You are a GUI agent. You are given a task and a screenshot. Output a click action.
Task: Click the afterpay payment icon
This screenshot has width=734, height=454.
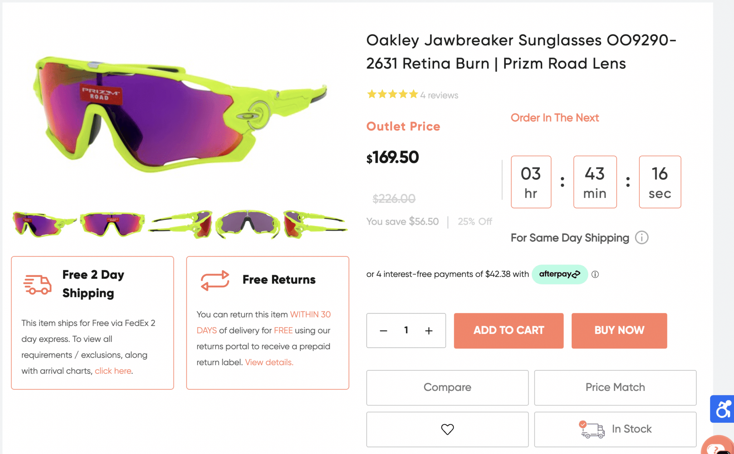[x=559, y=274]
